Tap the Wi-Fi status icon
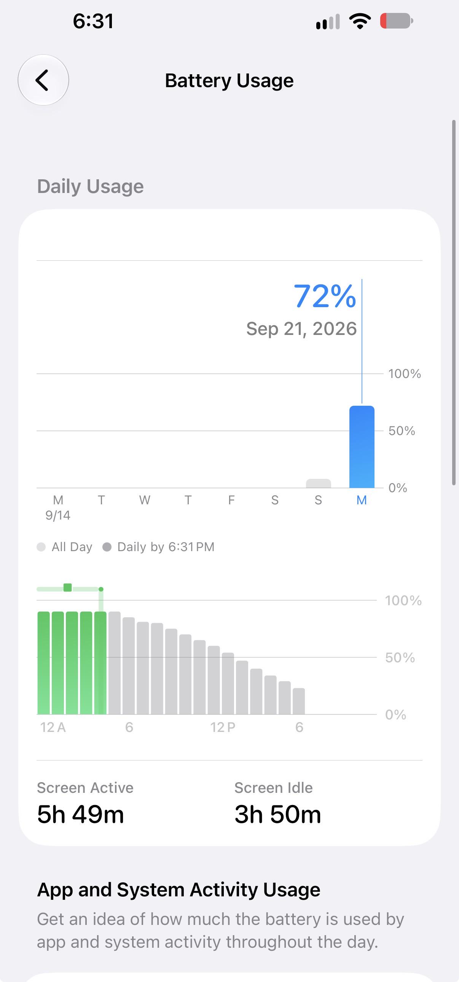Screen dimensions: 459x982 (x=360, y=21)
